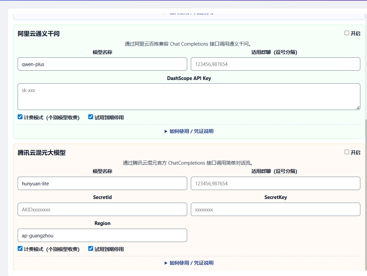Uncheck 计费模式 in 阿里云通义千问 section
Screen dimensions: 367x276
[x=20, y=117]
